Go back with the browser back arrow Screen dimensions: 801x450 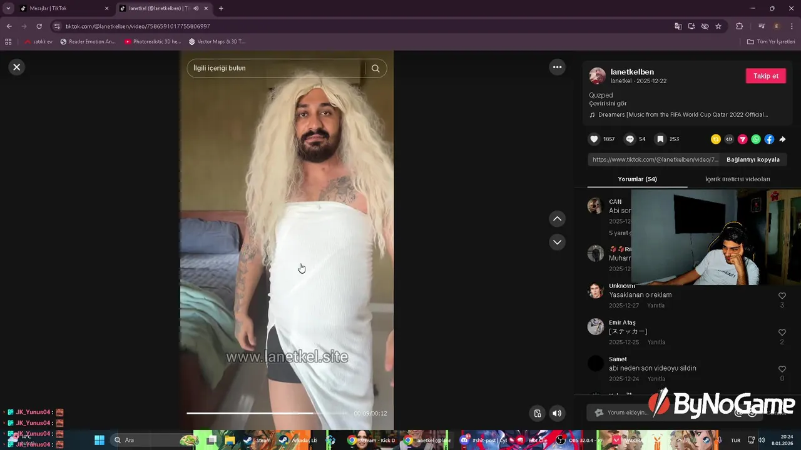(x=9, y=26)
